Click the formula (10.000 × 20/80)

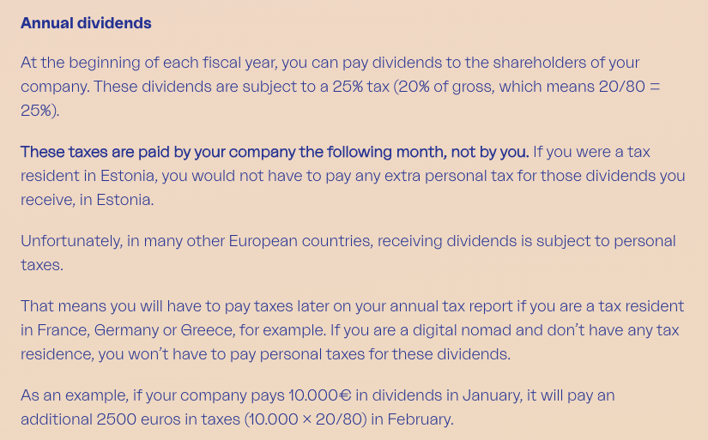(x=306, y=419)
